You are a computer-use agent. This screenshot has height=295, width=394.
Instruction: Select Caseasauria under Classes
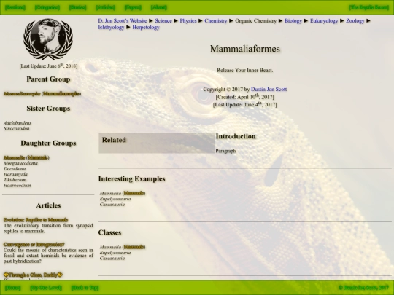[112, 258]
